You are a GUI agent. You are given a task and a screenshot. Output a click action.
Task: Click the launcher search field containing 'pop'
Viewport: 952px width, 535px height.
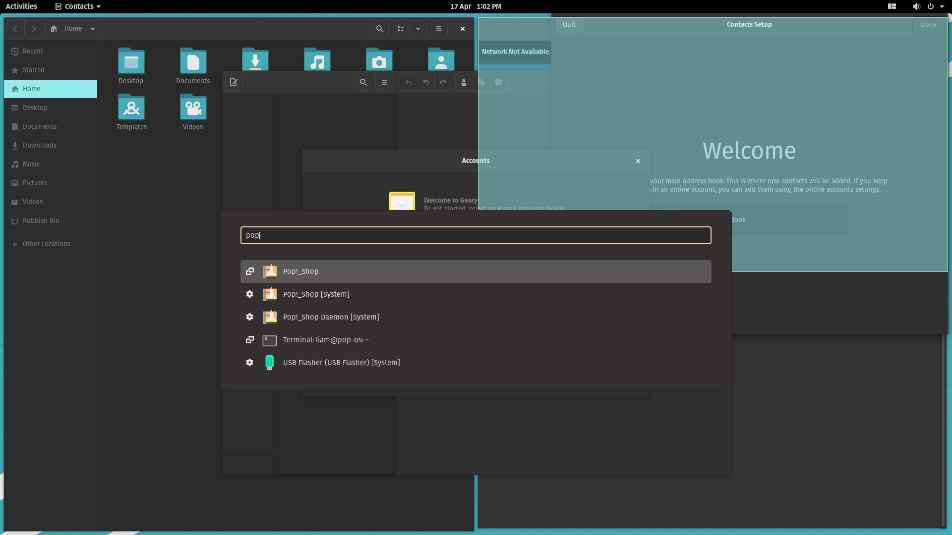(x=476, y=235)
